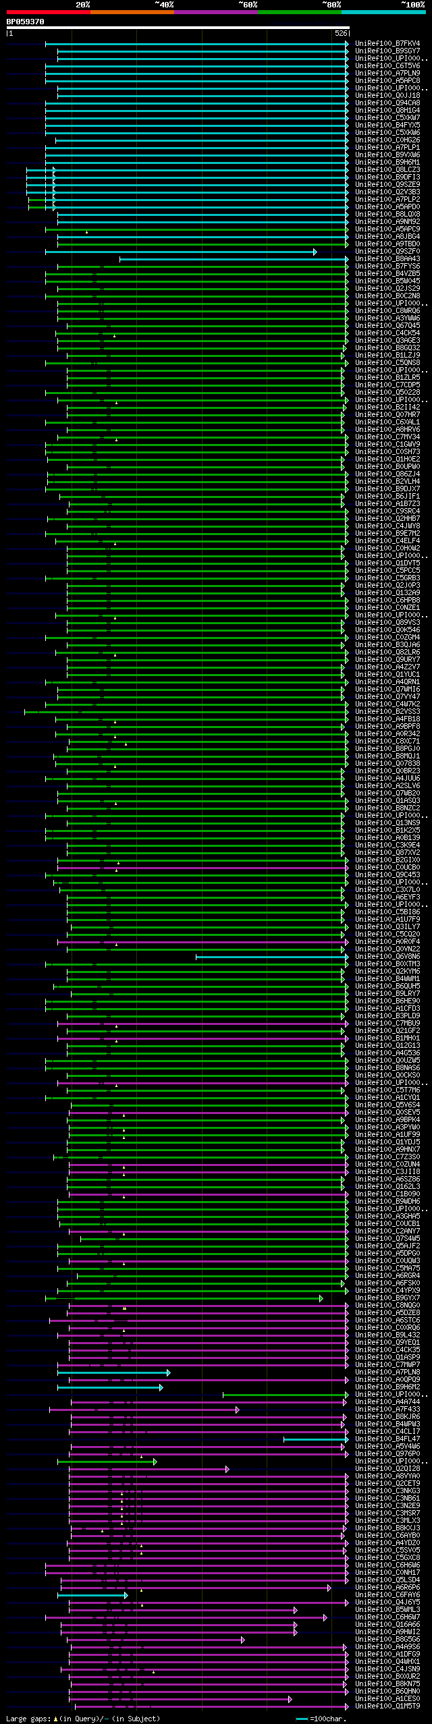The height and width of the screenshot is (1724, 432).
Task: Select the UniRef100_C5XKW6 label
Action: tap(387, 133)
